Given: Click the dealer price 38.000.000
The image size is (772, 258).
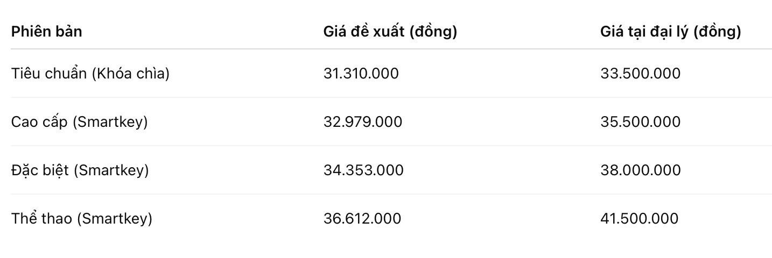Looking at the screenshot, I should tap(641, 170).
